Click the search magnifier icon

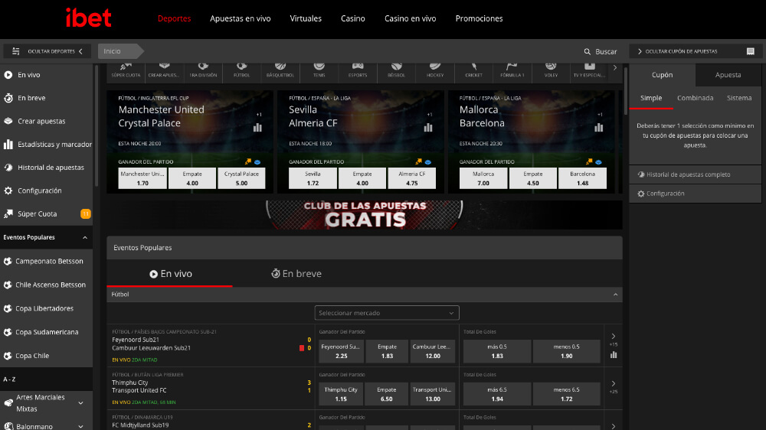point(587,51)
